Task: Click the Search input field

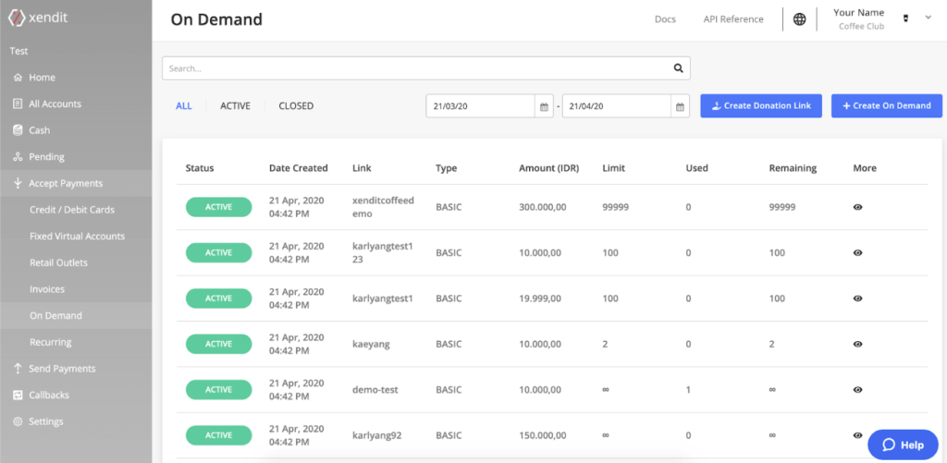Action: 425,68
